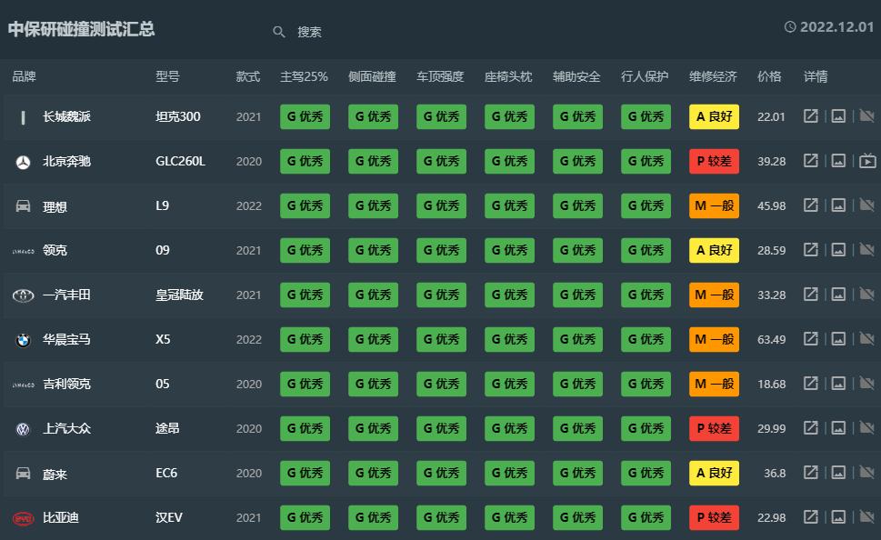
Task: Play the video for 北京奔驰 GLC260L
Action: [x=867, y=161]
